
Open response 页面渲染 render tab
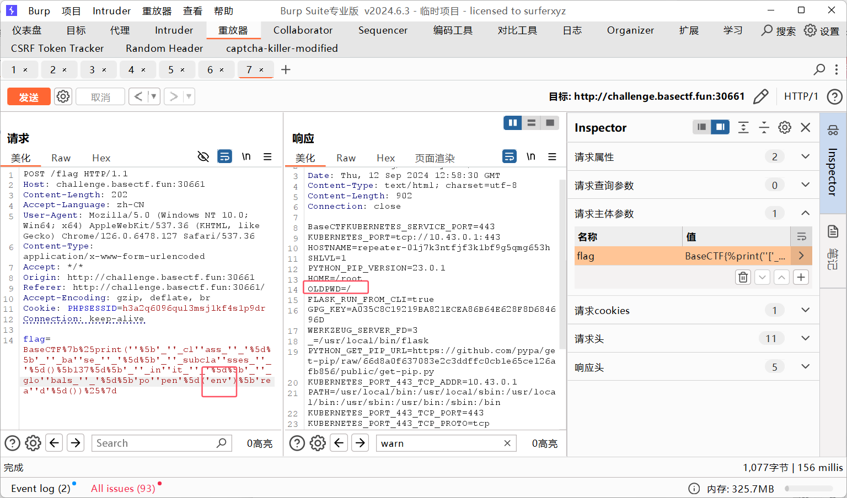435,158
